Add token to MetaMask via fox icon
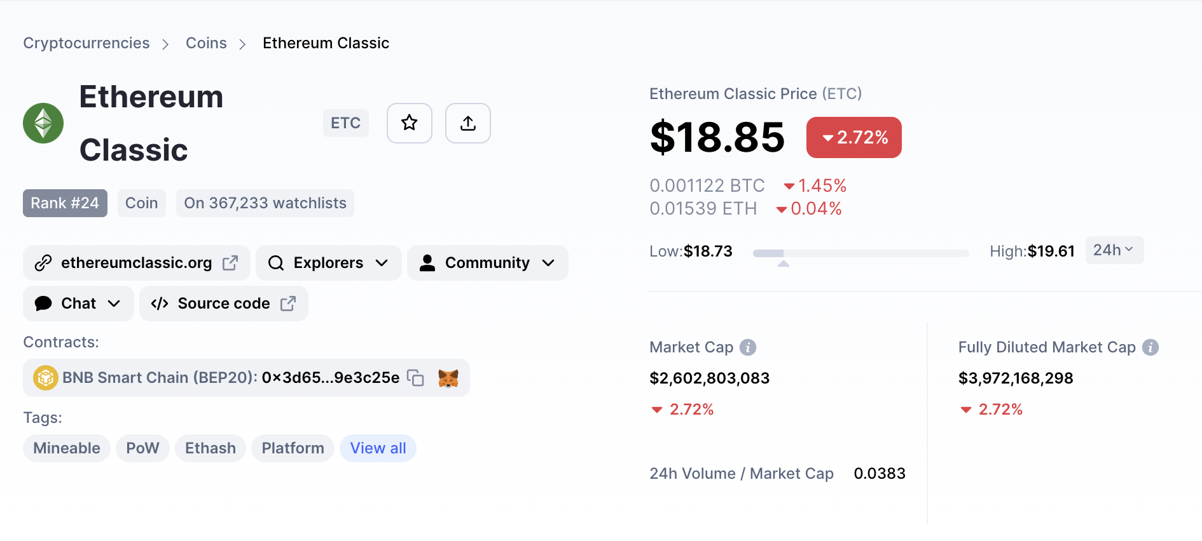The image size is (1202, 541). coord(448,378)
